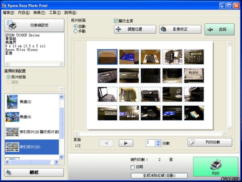
Task: Go back with the 返回 button
Action: 219,29
